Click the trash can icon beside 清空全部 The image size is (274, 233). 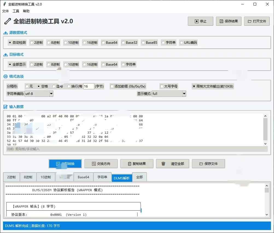click(x=163, y=164)
